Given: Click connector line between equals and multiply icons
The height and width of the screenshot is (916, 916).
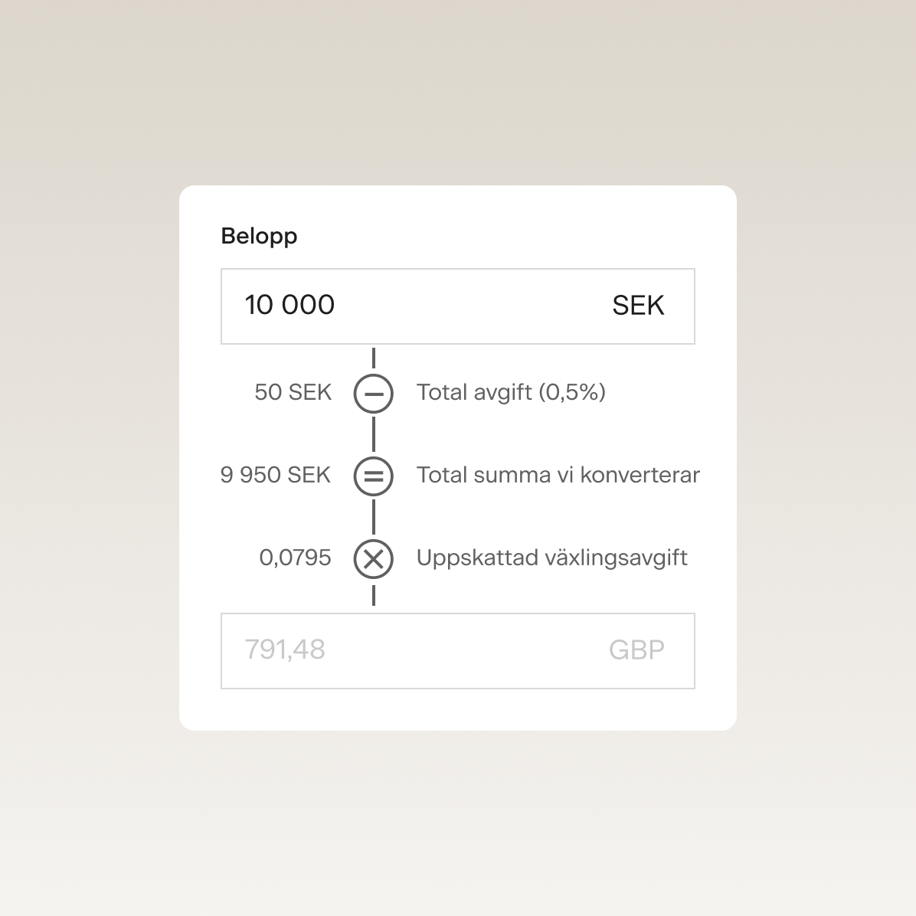Looking at the screenshot, I should tap(374, 517).
